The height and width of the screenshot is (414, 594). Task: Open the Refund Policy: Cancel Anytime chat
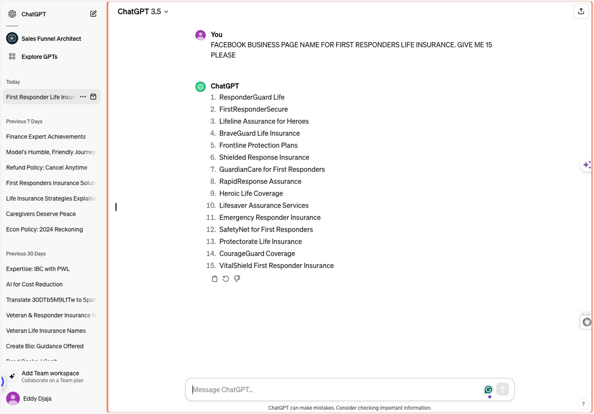pos(51,167)
